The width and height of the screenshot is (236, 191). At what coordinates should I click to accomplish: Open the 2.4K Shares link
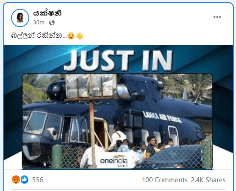208,180
